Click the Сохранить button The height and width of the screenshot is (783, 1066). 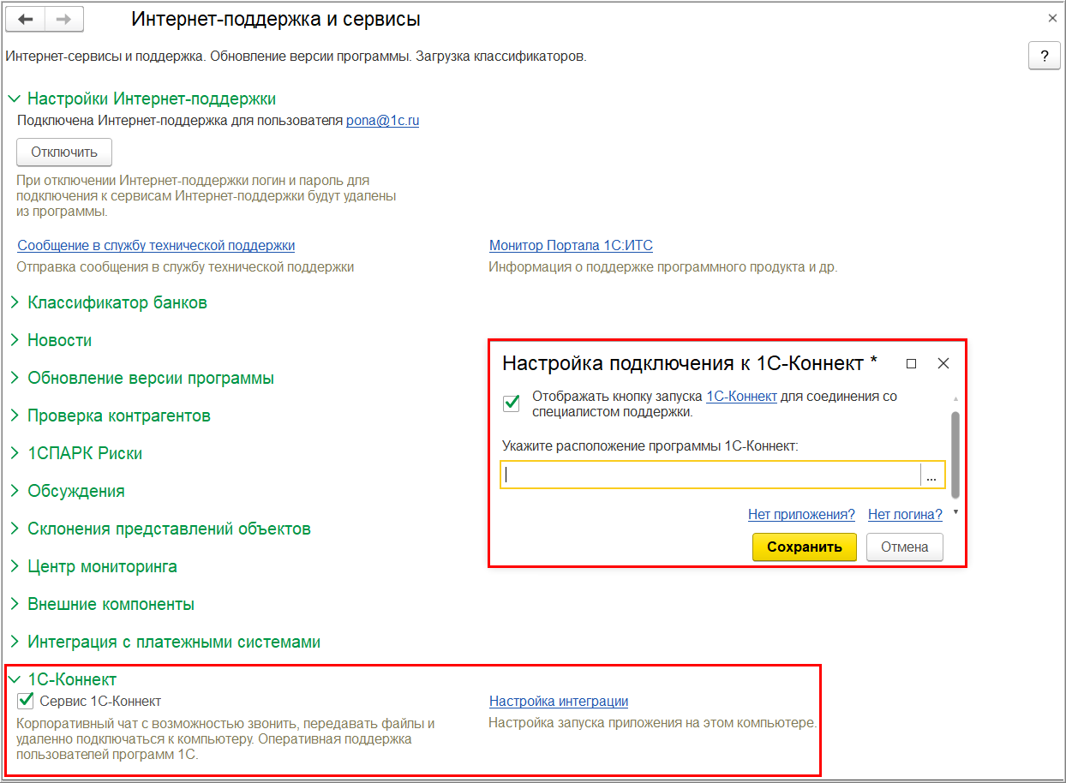pyautogui.click(x=805, y=547)
